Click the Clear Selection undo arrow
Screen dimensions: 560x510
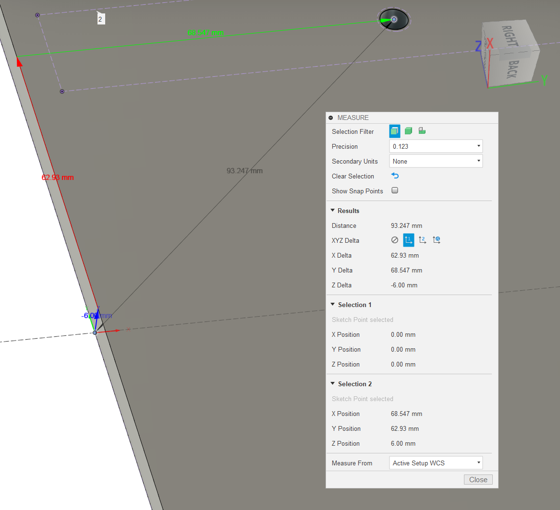click(x=395, y=176)
